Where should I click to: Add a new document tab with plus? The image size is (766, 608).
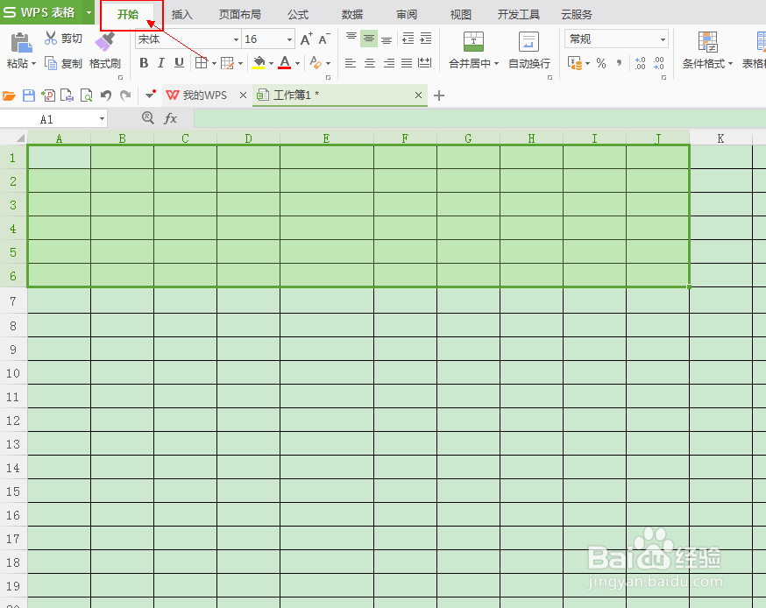click(439, 95)
